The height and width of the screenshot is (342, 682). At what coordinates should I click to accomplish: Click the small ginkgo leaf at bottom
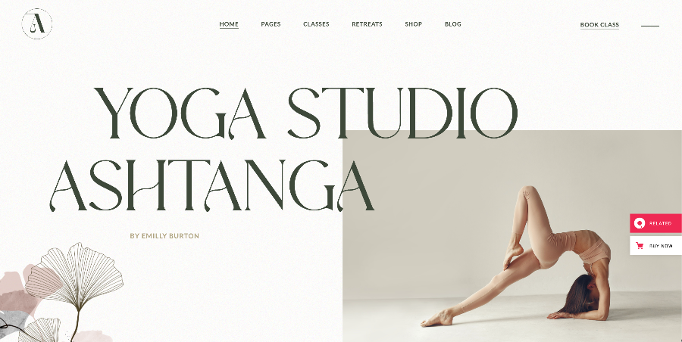(39, 330)
